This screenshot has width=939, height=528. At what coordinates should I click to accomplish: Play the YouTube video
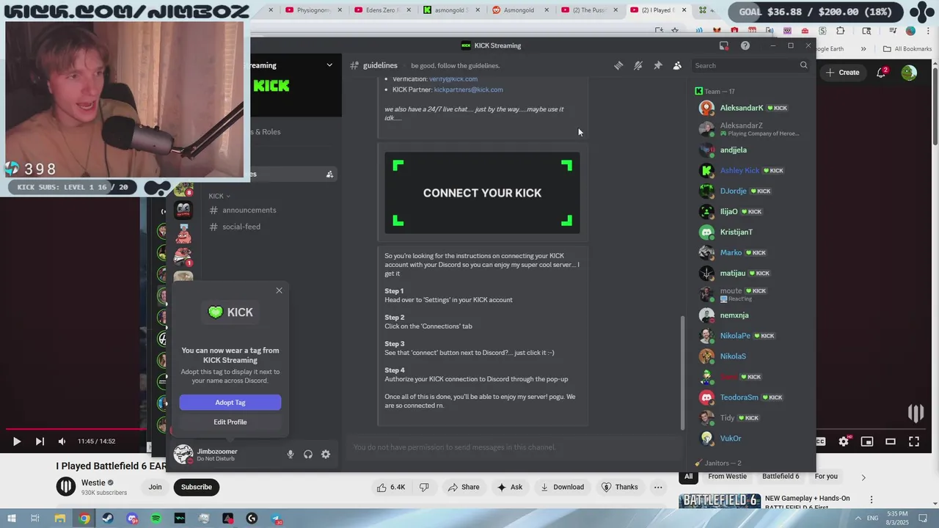tap(16, 441)
